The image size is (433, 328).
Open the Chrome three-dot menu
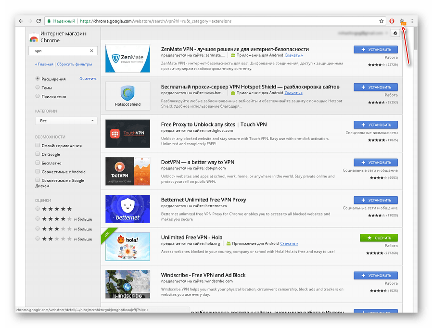tap(412, 21)
